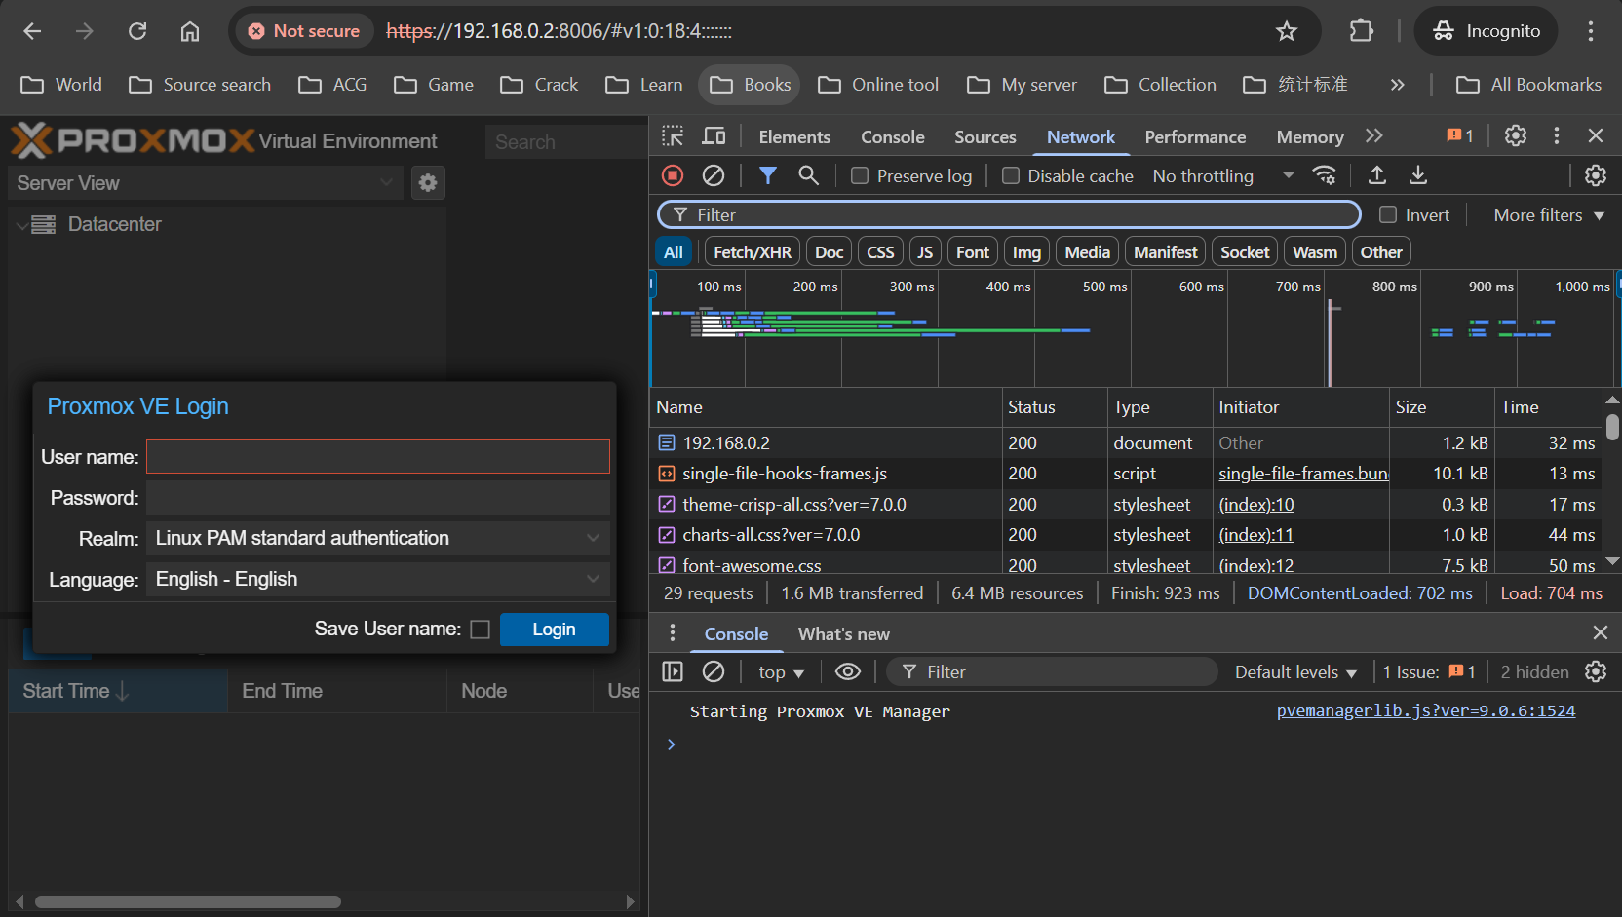Toggle the network filter funnel icon
The image size is (1622, 917).
(x=768, y=175)
